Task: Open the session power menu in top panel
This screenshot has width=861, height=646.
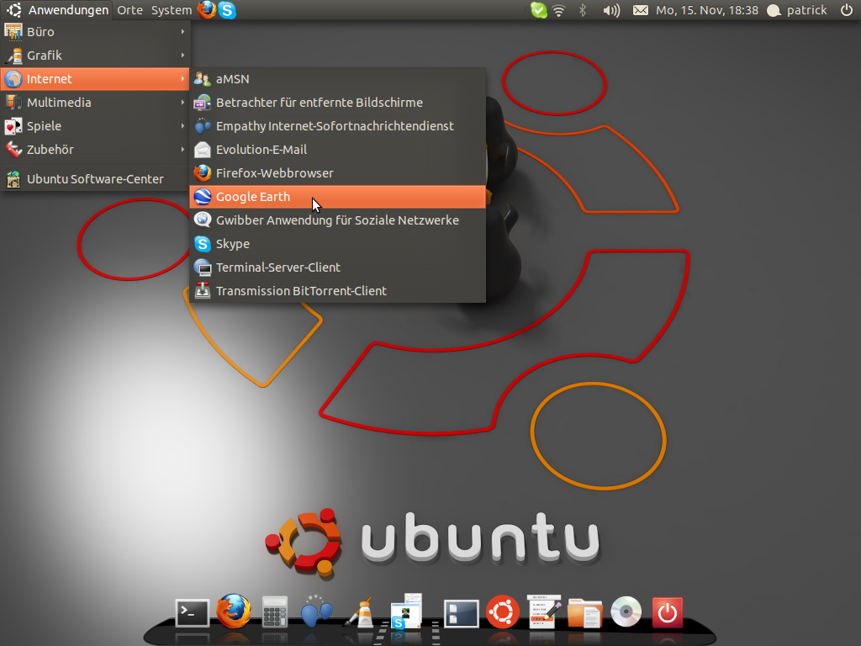Action: (847, 10)
